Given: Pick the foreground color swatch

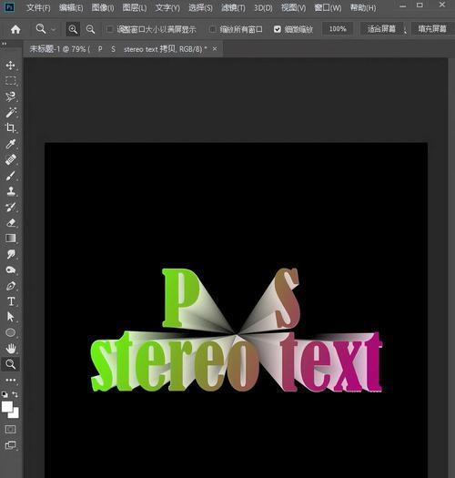Looking at the screenshot, I should coord(7,407).
